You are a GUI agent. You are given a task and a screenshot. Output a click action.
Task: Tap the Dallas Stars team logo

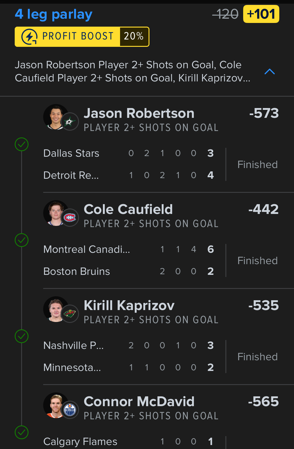pos(70,122)
